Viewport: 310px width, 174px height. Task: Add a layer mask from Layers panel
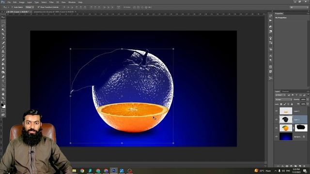click(287, 166)
